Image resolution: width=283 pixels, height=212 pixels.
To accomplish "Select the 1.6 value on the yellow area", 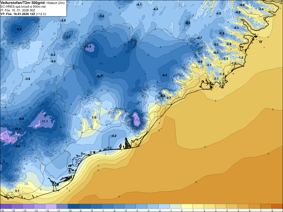I will (x=94, y=117).
